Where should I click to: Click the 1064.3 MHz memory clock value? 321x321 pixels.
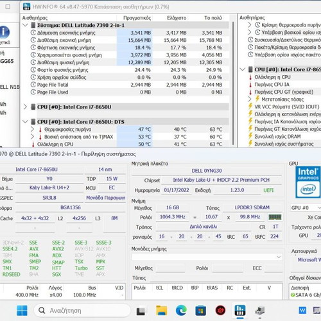pos(173,217)
